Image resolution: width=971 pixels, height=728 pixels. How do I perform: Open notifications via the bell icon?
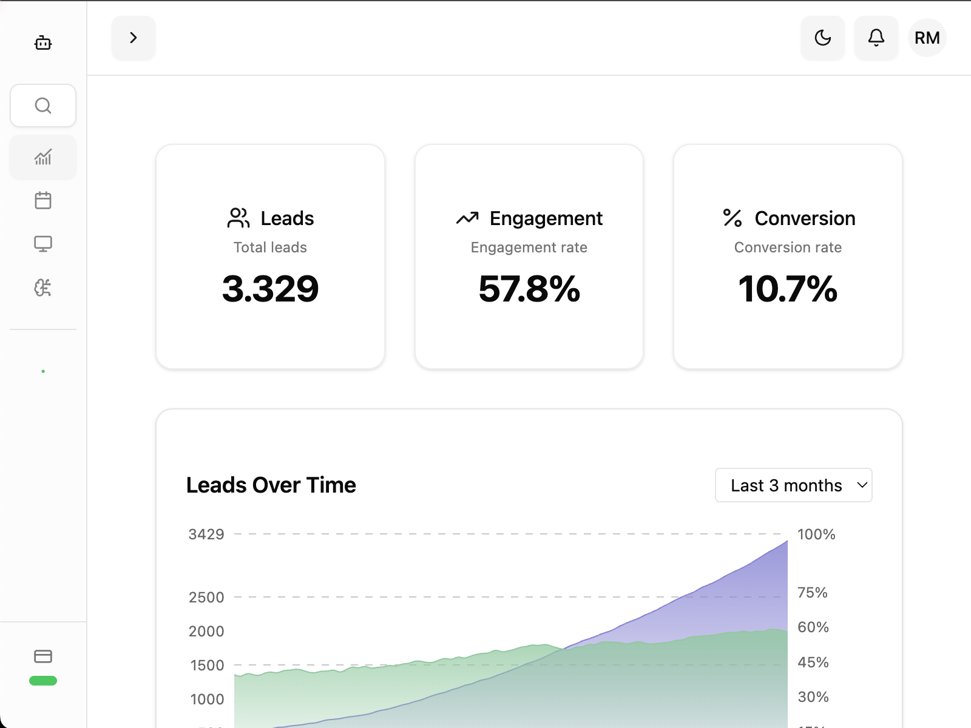click(876, 38)
